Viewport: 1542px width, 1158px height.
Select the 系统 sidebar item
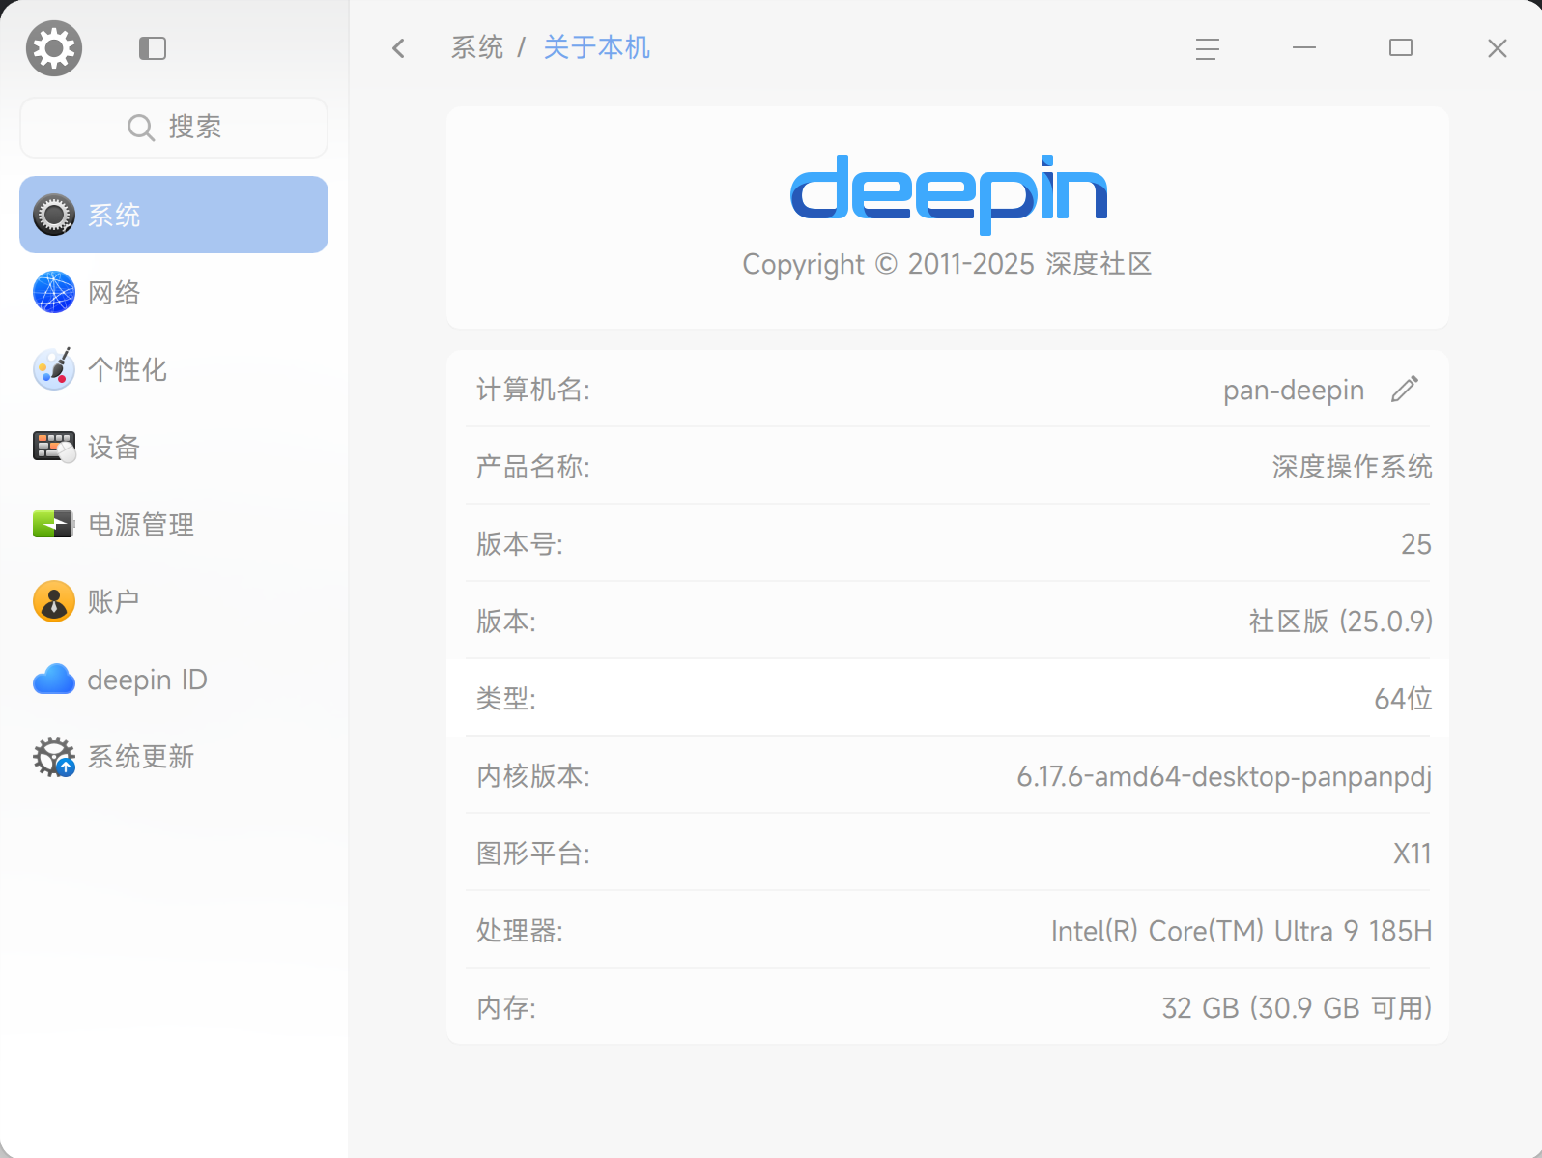pyautogui.click(x=174, y=215)
